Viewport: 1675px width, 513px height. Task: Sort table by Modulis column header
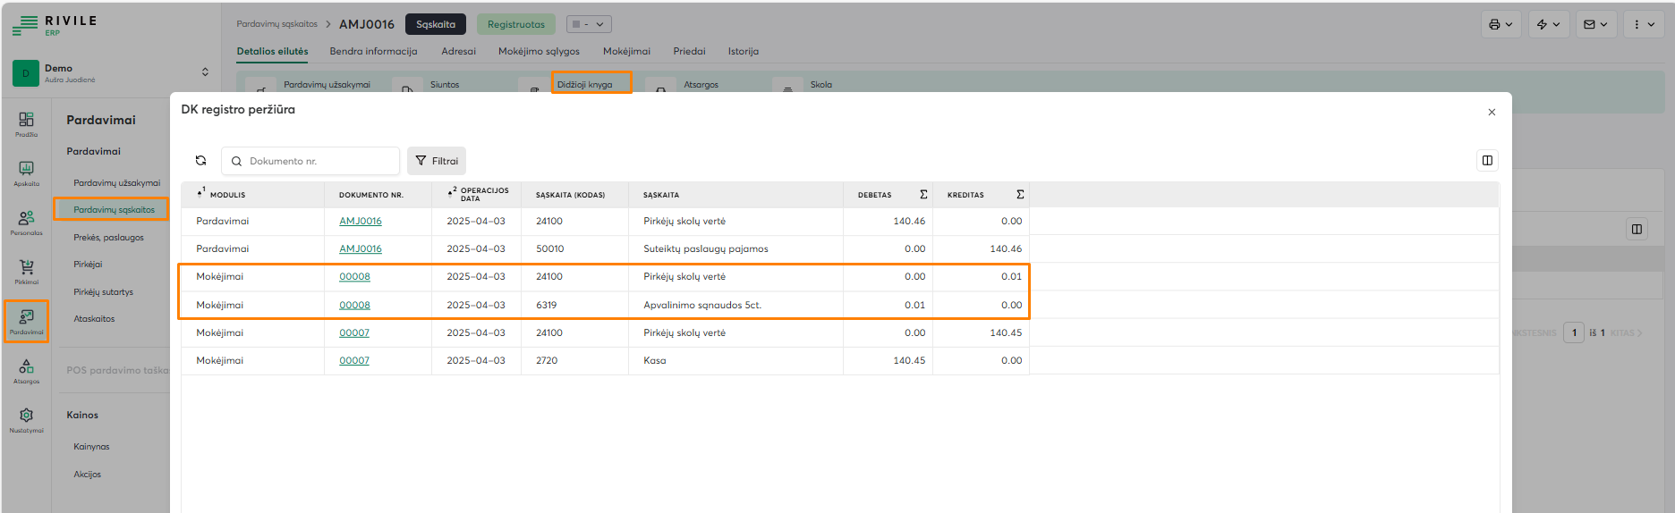click(227, 195)
